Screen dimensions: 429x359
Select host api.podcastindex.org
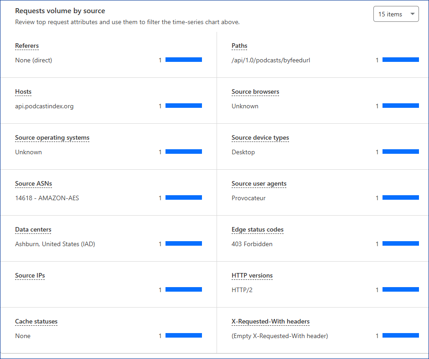coord(44,106)
